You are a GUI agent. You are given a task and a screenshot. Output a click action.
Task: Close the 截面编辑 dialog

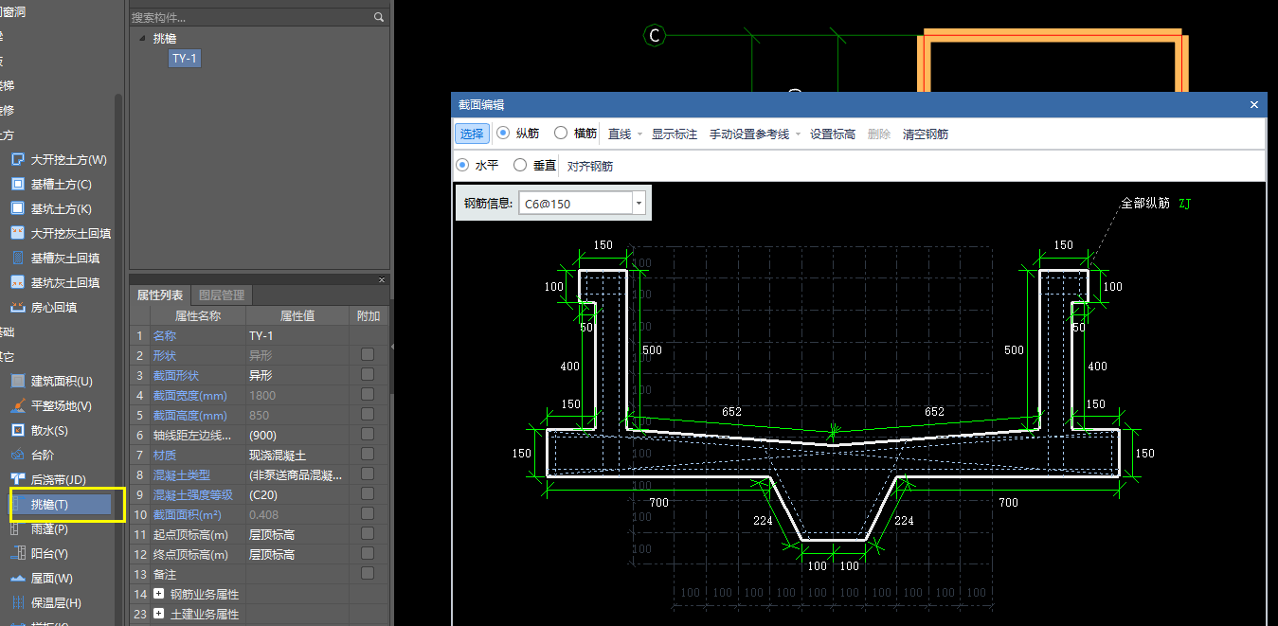[1254, 105]
